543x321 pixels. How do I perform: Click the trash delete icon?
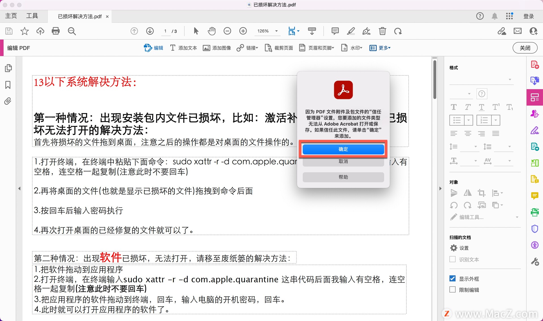point(382,31)
